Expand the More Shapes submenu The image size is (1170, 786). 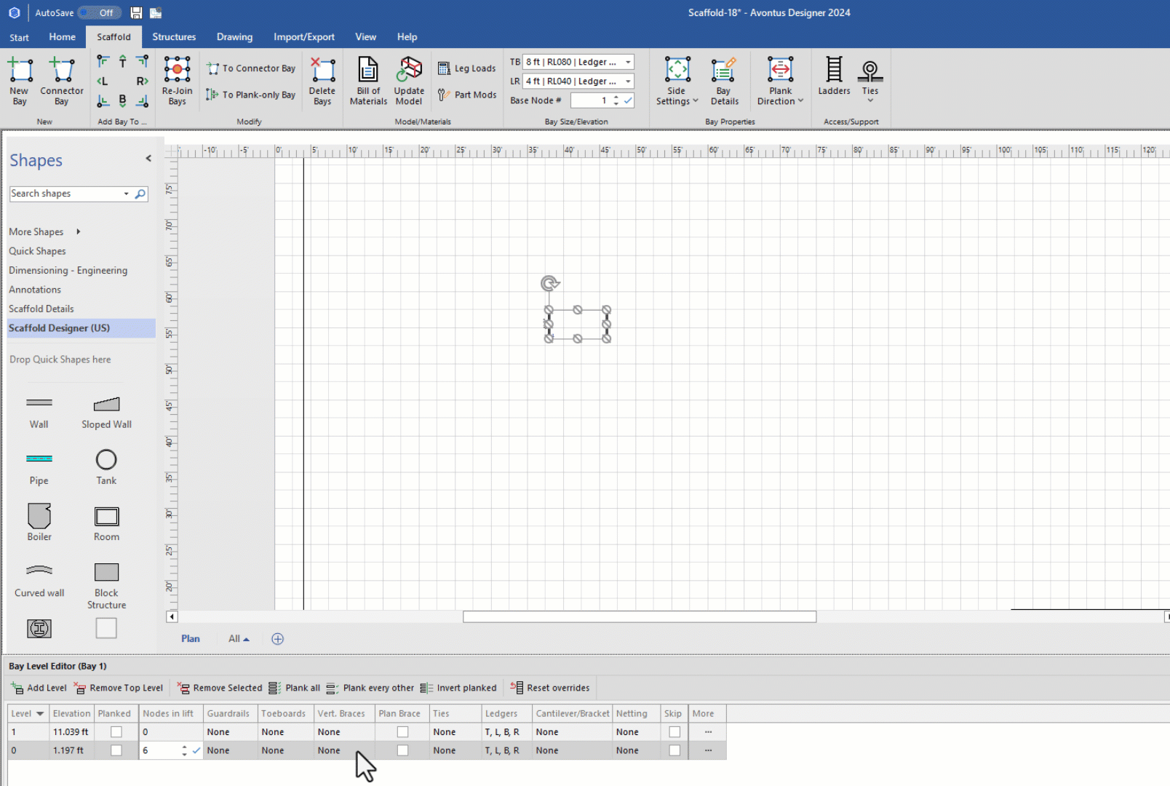78,232
